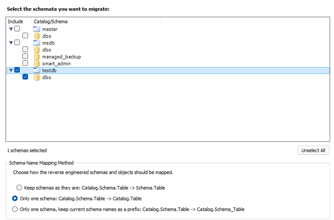Enable the master catalog checkbox
334x220 pixels.
pos(17,29)
